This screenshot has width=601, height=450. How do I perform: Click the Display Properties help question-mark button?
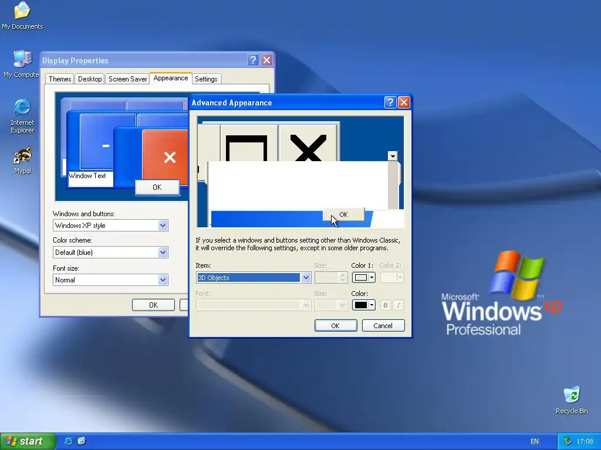(x=253, y=60)
